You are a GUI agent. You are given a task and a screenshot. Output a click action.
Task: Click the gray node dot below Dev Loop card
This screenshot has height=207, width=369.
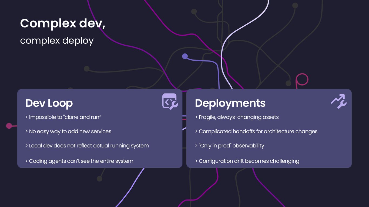(99, 179)
